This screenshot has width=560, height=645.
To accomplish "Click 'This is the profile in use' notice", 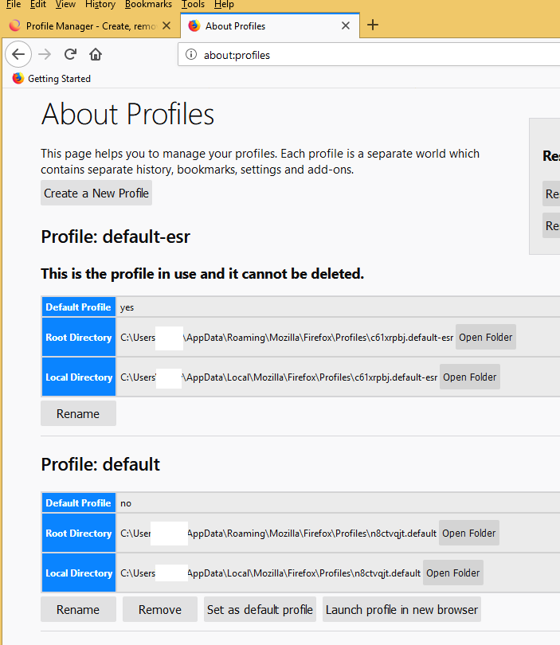I will tap(202, 274).
